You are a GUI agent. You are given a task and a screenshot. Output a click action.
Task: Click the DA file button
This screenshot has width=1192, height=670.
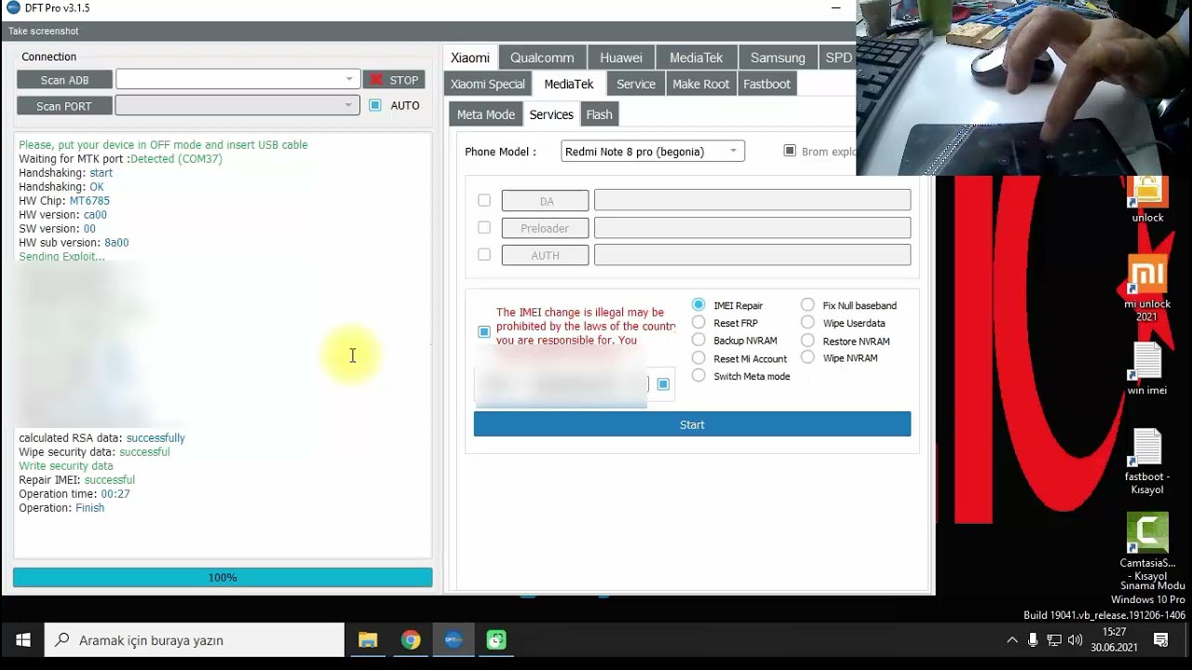tap(545, 201)
